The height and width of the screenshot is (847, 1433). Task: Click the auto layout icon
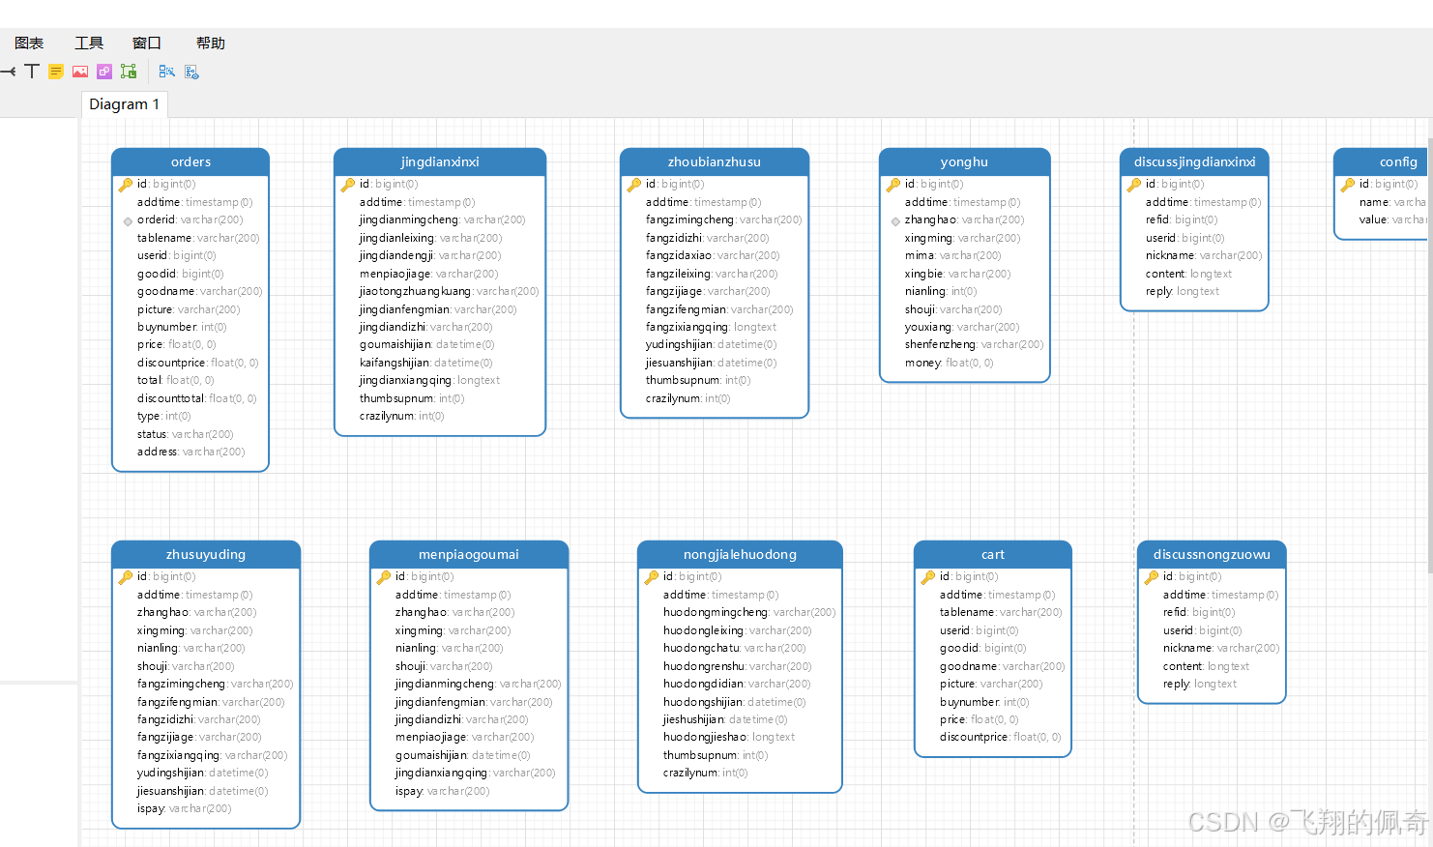[167, 72]
